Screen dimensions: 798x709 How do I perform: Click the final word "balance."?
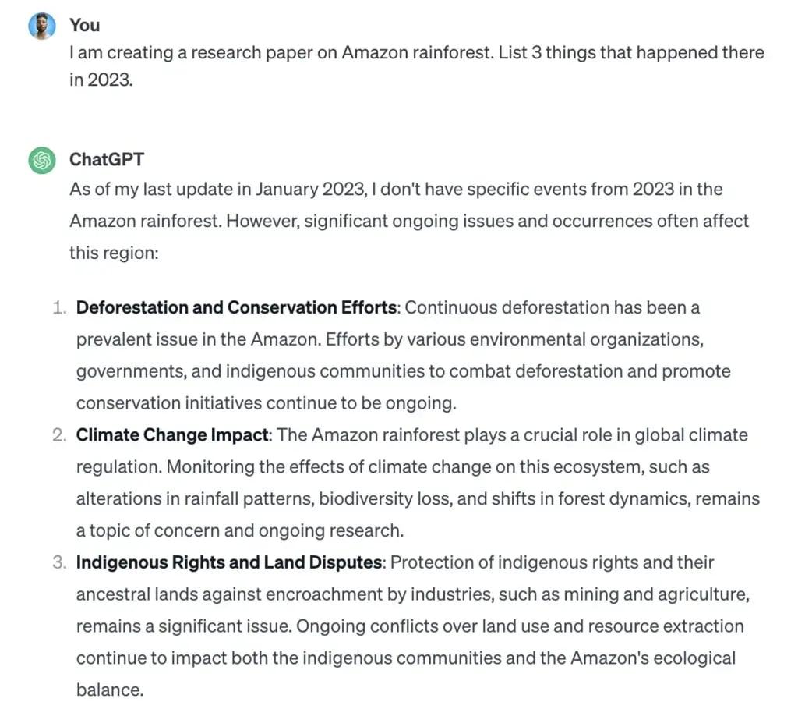[x=110, y=690]
